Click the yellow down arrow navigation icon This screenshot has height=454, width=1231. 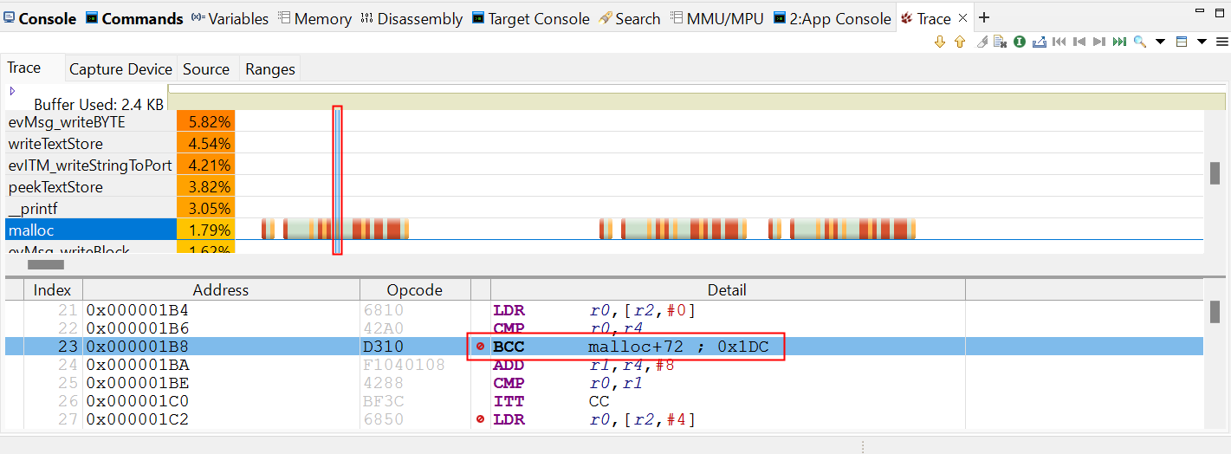point(940,42)
